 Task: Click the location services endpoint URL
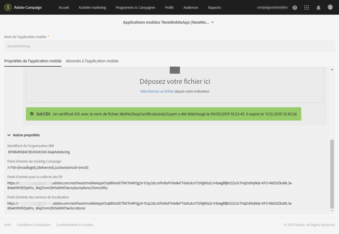point(150,206)
